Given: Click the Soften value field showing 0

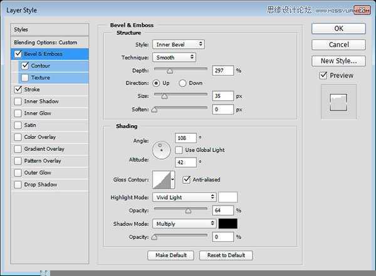Looking at the screenshot, I should click(x=222, y=110).
